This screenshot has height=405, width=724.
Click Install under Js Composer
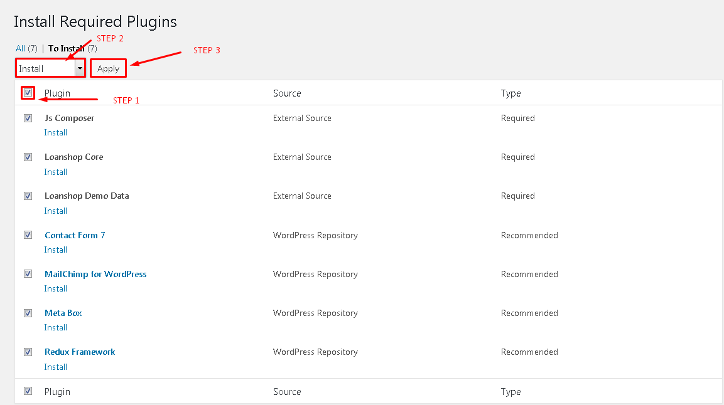(55, 132)
